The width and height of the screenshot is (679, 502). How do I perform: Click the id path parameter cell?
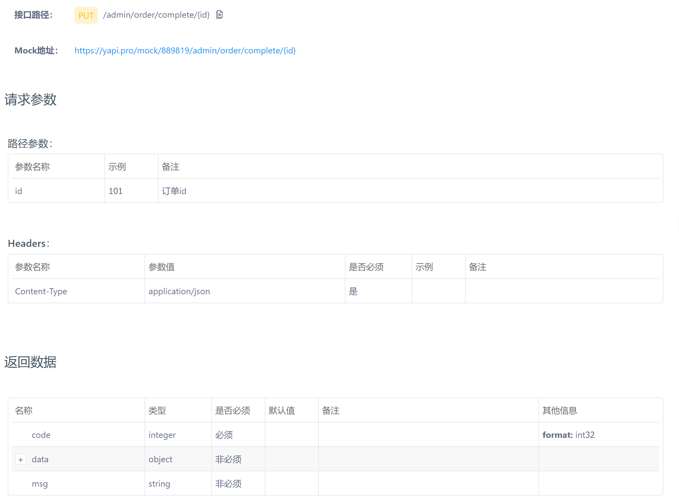[19, 191]
